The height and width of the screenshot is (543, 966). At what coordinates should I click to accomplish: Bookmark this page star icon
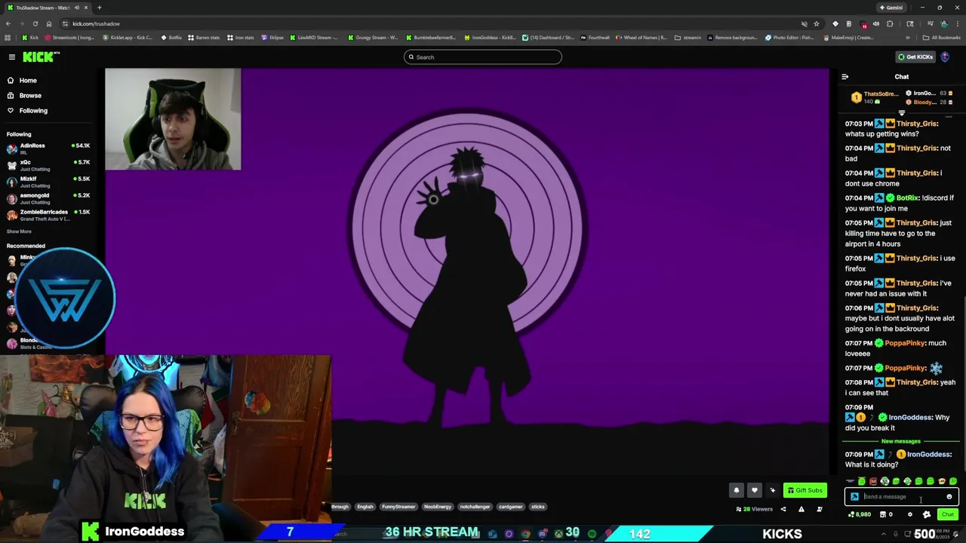[816, 23]
